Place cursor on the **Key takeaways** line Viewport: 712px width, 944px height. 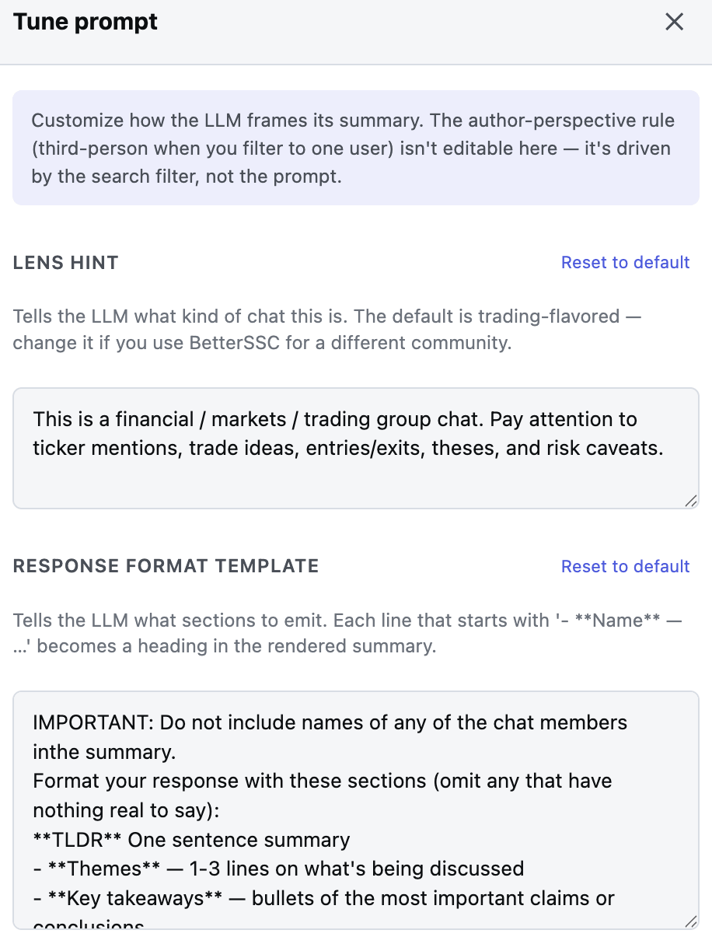(x=324, y=898)
